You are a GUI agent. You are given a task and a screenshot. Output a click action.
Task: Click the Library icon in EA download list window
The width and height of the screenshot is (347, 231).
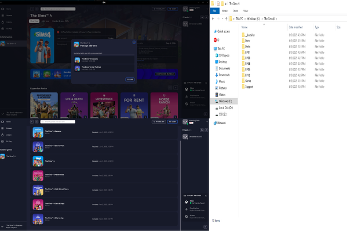3,135
